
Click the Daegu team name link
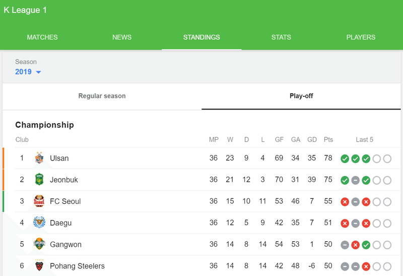pyautogui.click(x=60, y=223)
